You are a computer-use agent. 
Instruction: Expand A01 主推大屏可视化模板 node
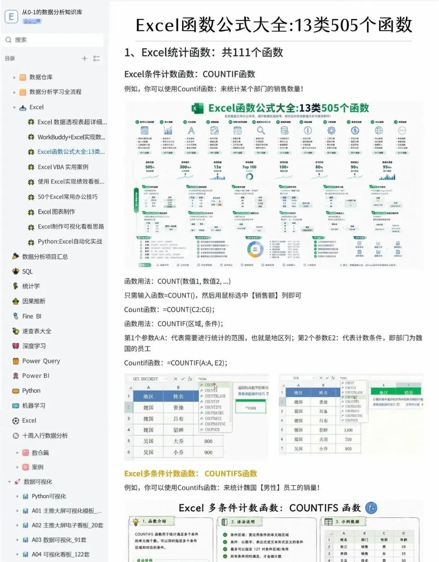point(17,511)
